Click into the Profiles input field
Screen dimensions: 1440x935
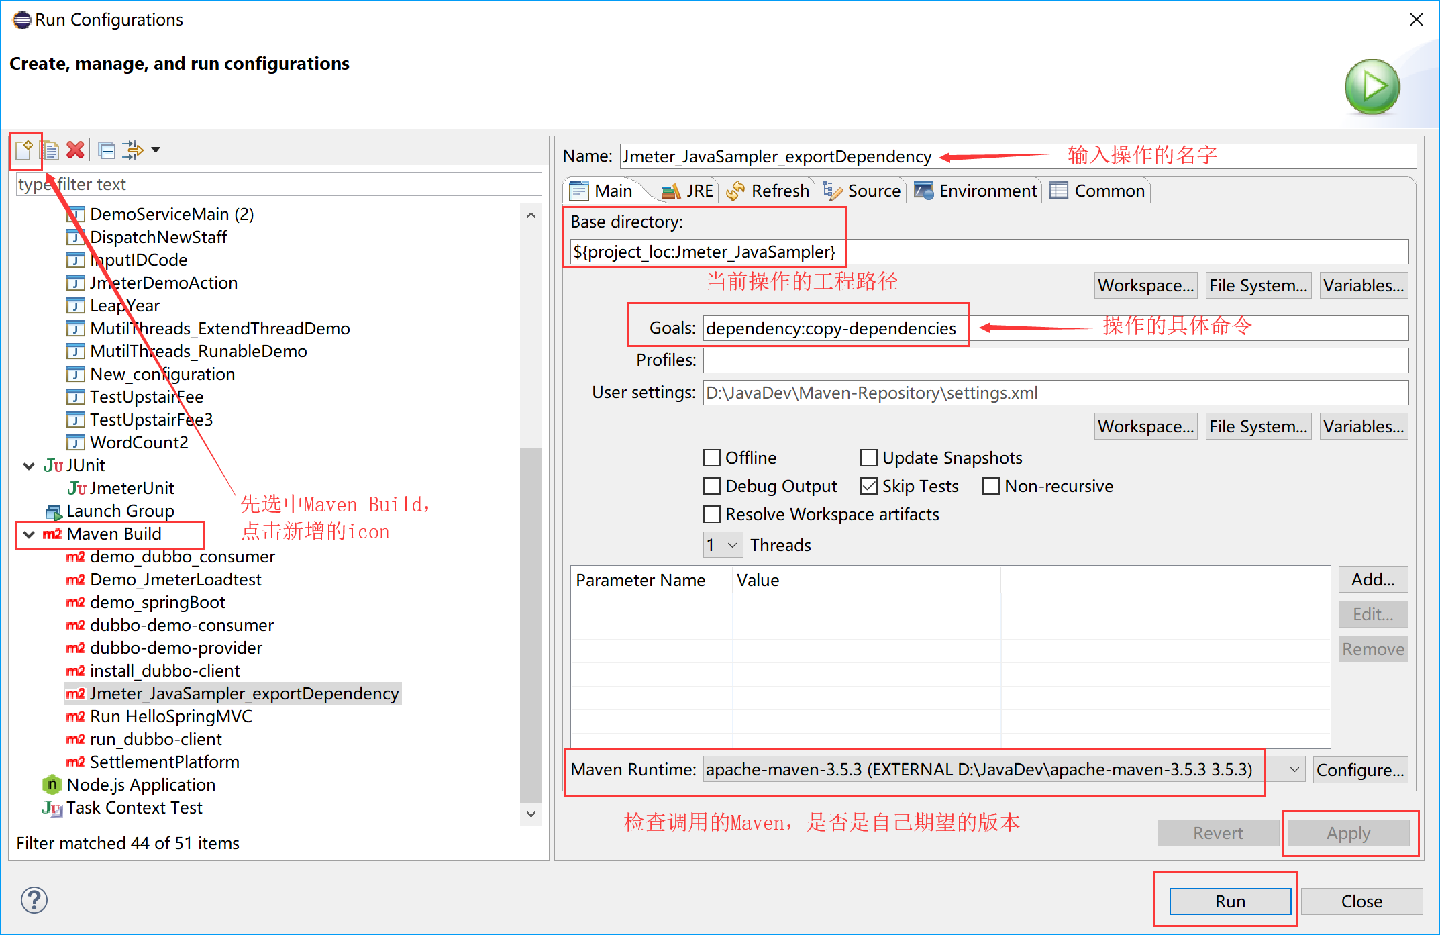tap(1055, 360)
